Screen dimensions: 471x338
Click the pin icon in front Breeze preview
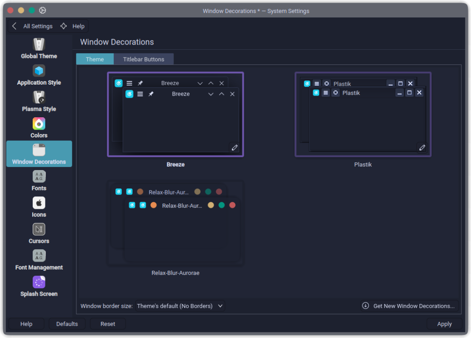tap(151, 94)
